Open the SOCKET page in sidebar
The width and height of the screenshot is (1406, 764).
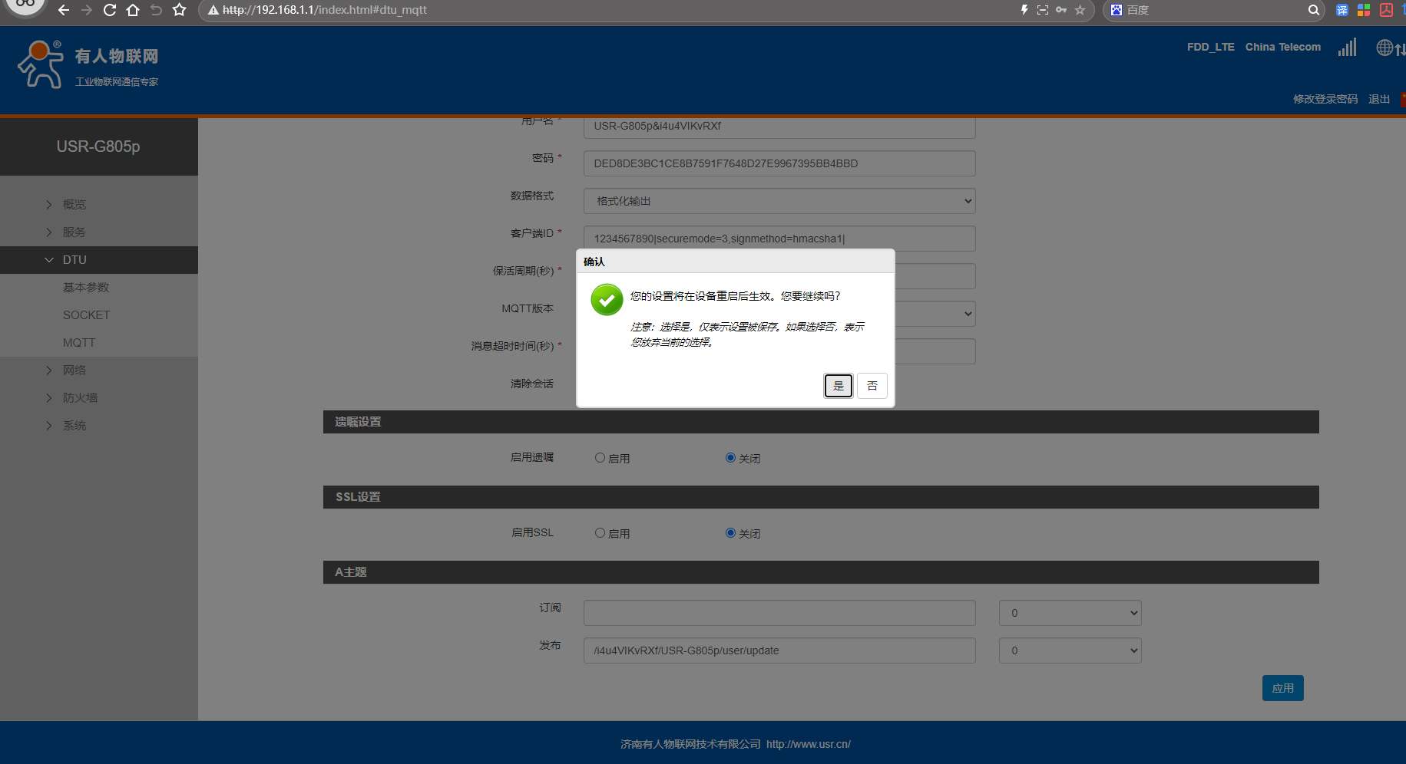point(86,315)
